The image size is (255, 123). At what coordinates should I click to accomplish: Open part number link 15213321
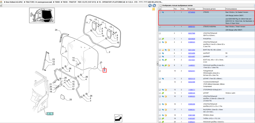click(x=192, y=60)
